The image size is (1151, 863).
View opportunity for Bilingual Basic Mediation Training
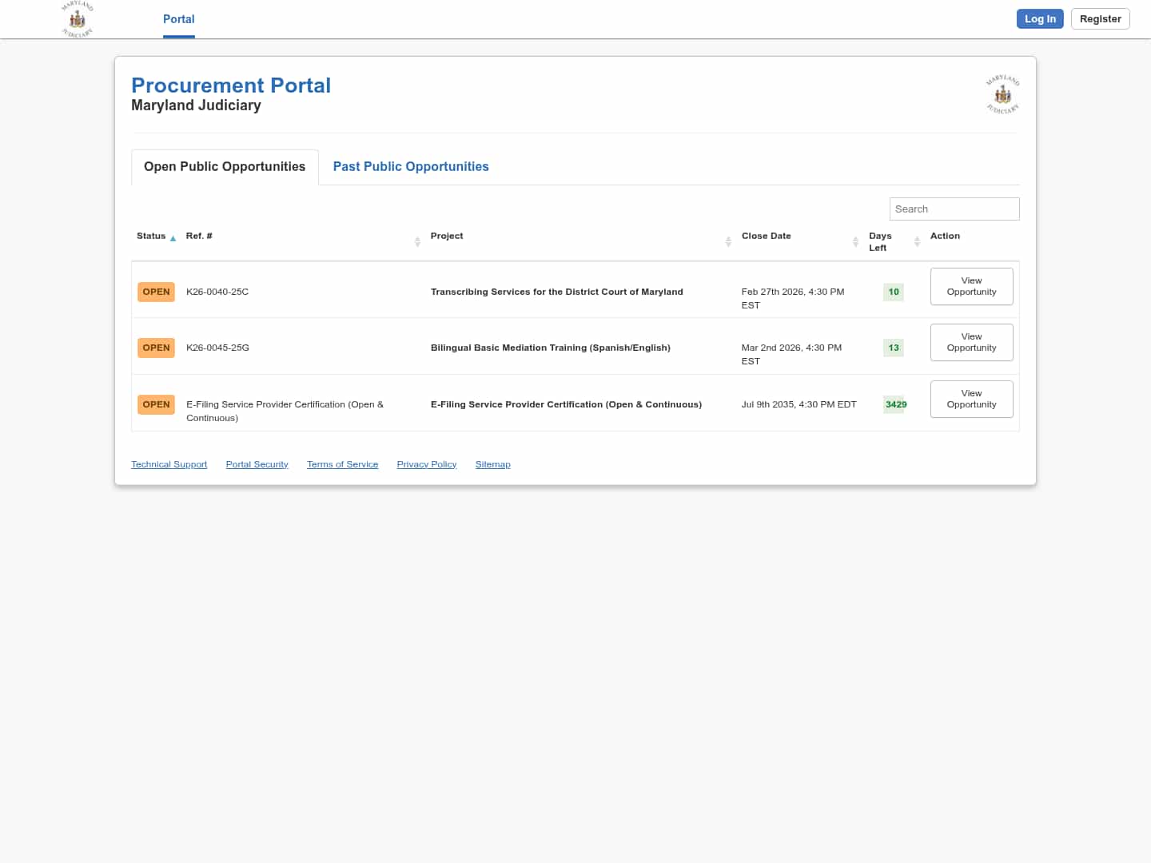tap(971, 342)
